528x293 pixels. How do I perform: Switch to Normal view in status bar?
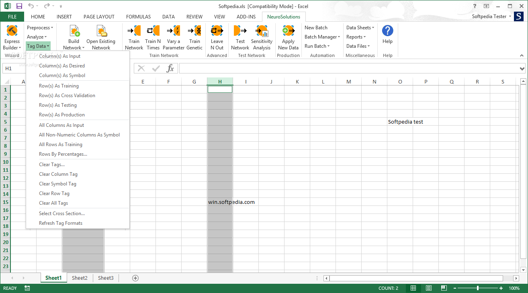tap(413, 288)
